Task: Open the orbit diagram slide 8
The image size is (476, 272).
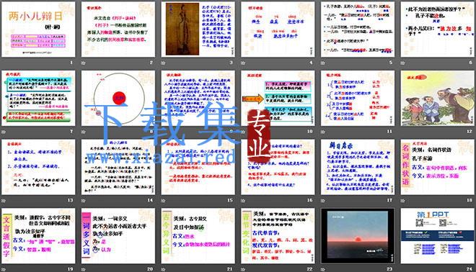Action: pyautogui.click(x=118, y=99)
